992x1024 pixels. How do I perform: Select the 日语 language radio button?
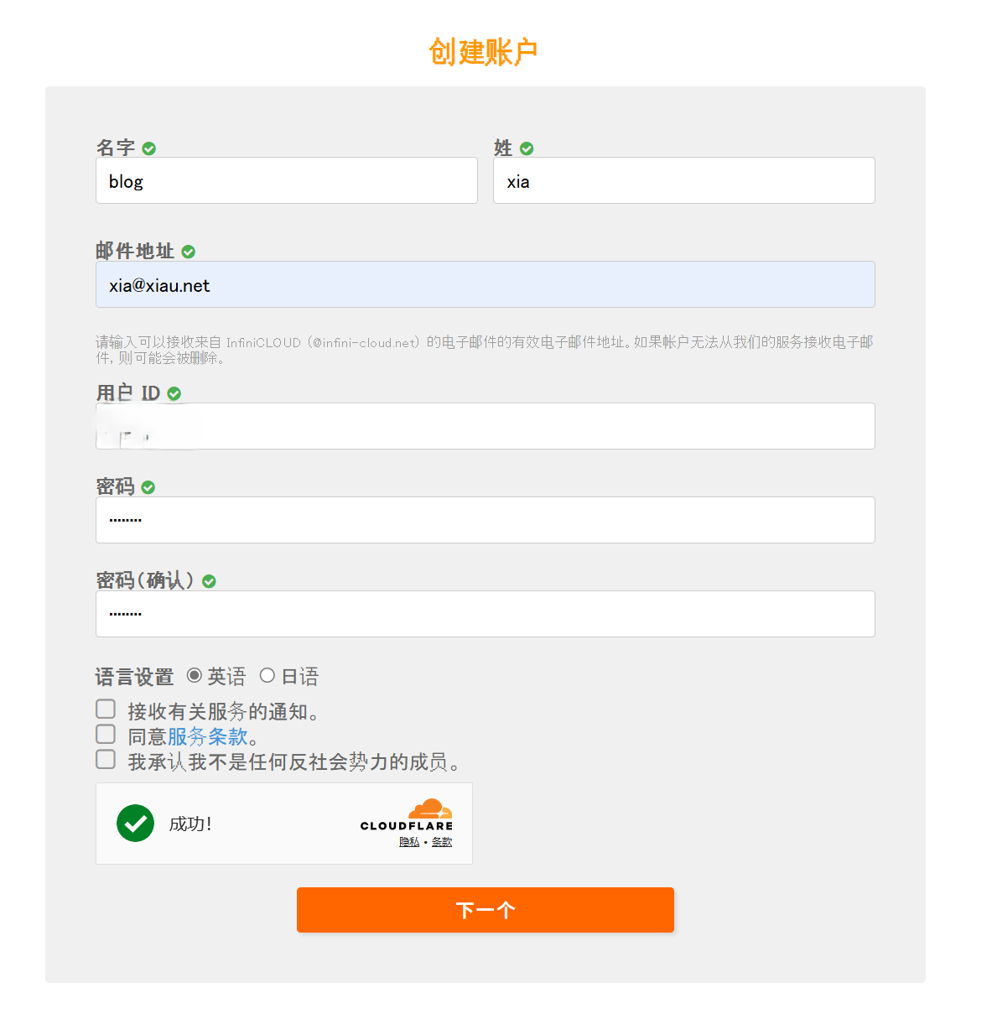click(x=267, y=675)
